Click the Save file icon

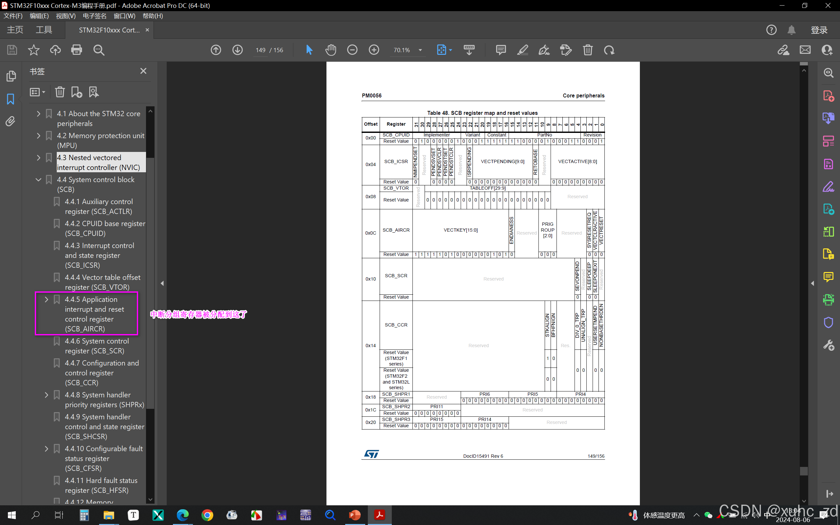coord(12,50)
